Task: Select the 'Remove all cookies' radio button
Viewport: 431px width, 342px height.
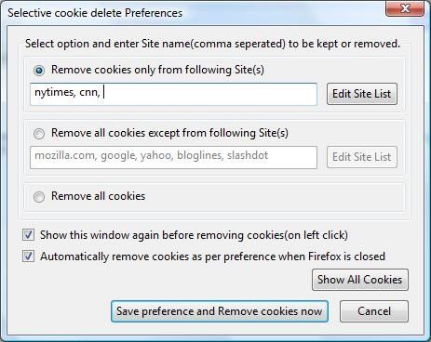Action: point(39,197)
